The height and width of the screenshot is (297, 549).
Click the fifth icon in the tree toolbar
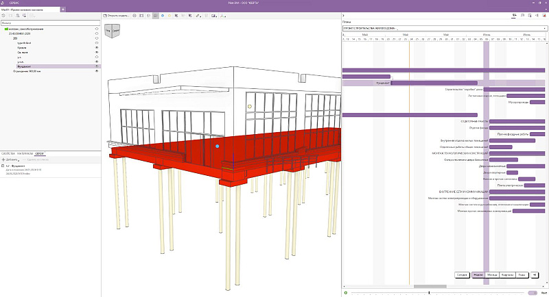point(32,16)
